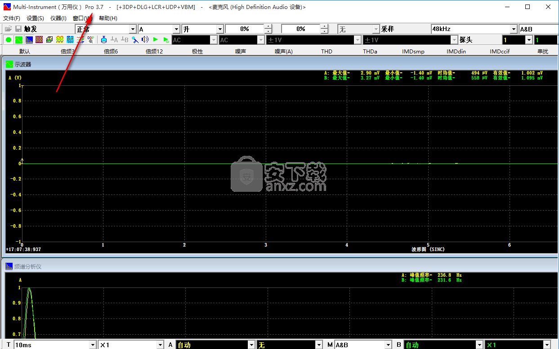The image size is (559, 349).
Task: Increase the first trigger percentage spinner
Action: point(268,27)
